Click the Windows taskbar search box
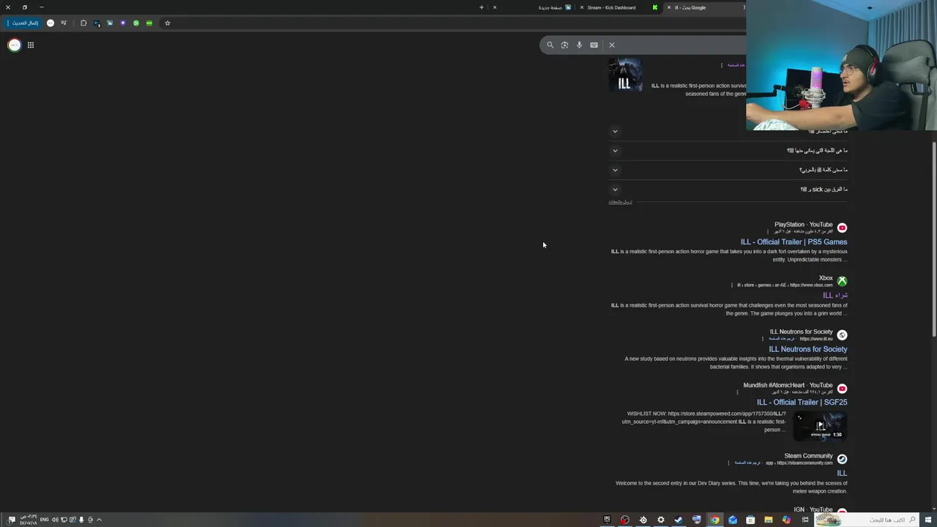Screen dimensions: 937x527 click(x=867, y=520)
